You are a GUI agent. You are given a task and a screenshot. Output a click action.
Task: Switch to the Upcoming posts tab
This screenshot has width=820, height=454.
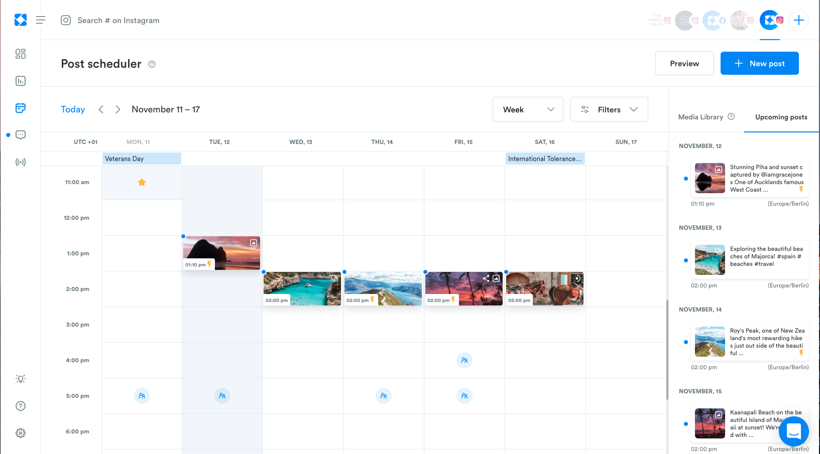point(781,117)
